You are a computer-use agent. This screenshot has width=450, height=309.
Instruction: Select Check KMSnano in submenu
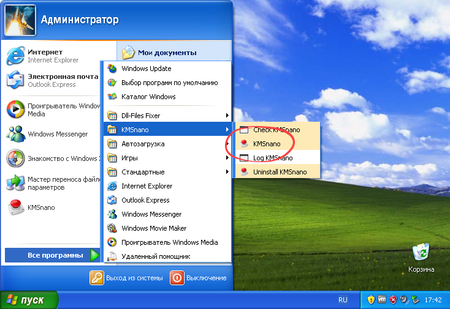[276, 130]
